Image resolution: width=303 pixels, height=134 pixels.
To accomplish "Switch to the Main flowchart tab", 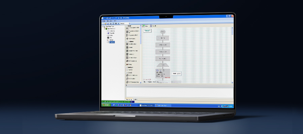I will pyautogui.click(x=146, y=26).
